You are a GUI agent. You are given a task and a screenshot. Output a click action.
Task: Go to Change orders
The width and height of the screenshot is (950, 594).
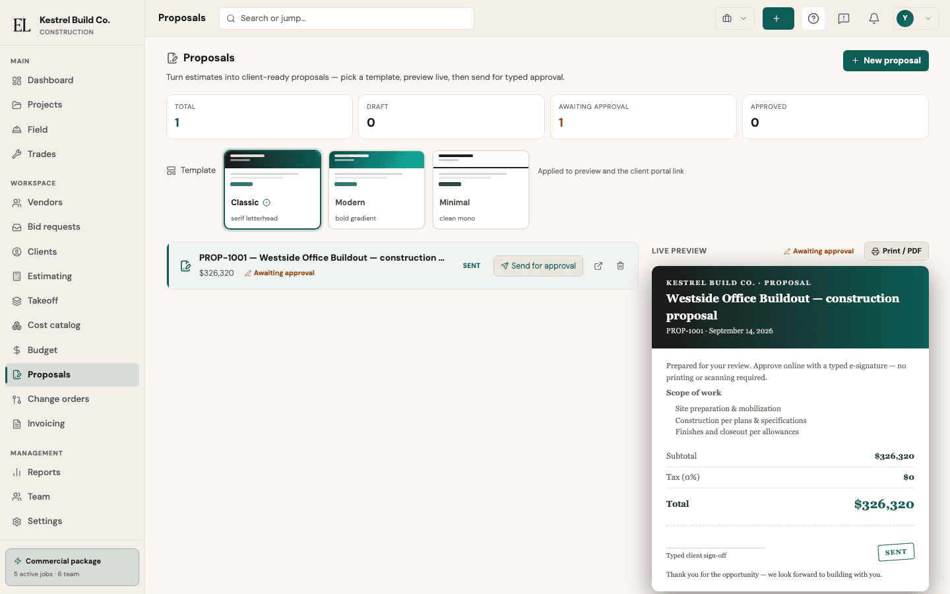tap(73, 399)
